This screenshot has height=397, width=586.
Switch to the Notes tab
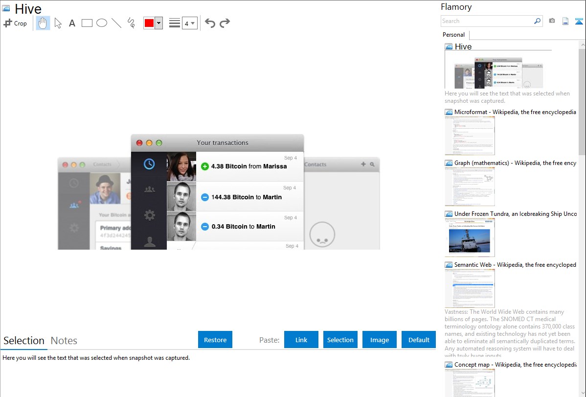pos(64,341)
